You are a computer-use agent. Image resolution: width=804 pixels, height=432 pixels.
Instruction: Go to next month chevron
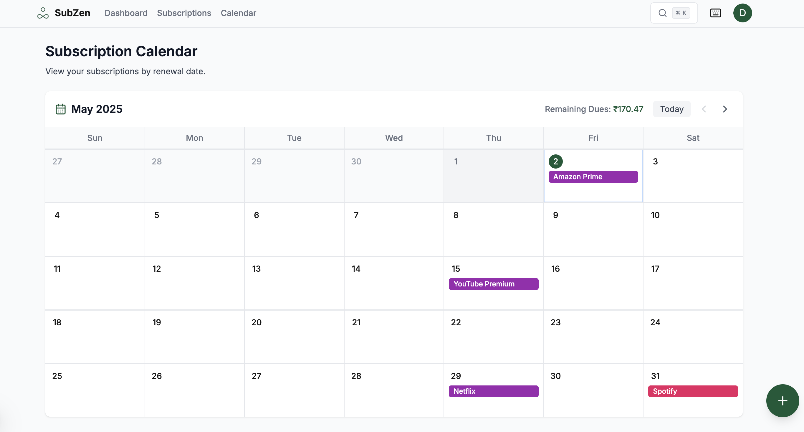point(725,109)
